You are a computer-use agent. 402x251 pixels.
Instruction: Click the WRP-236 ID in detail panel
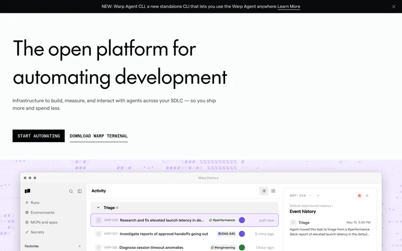pyautogui.click(x=297, y=196)
